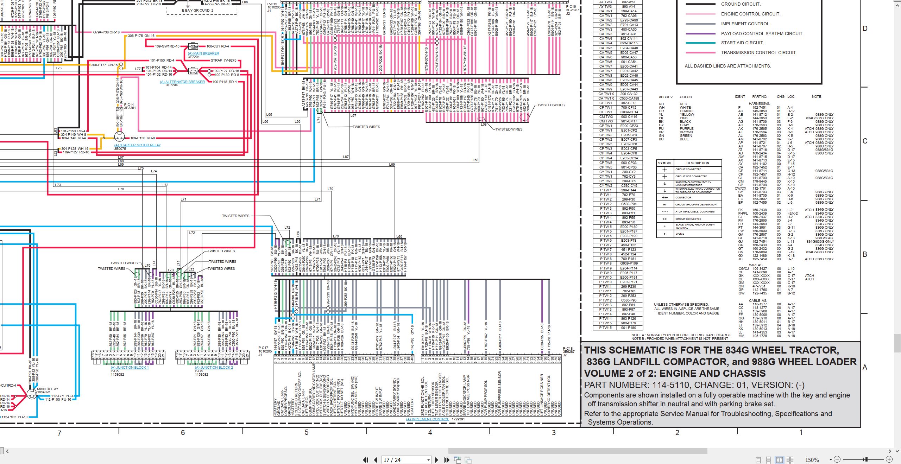Click the START AID CIRCUIT legend label
This screenshot has height=464, width=901.
click(742, 43)
